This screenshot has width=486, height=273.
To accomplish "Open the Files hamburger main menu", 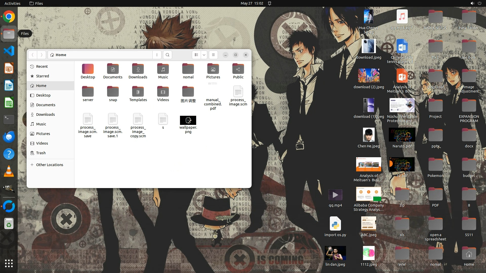I will pos(213,55).
